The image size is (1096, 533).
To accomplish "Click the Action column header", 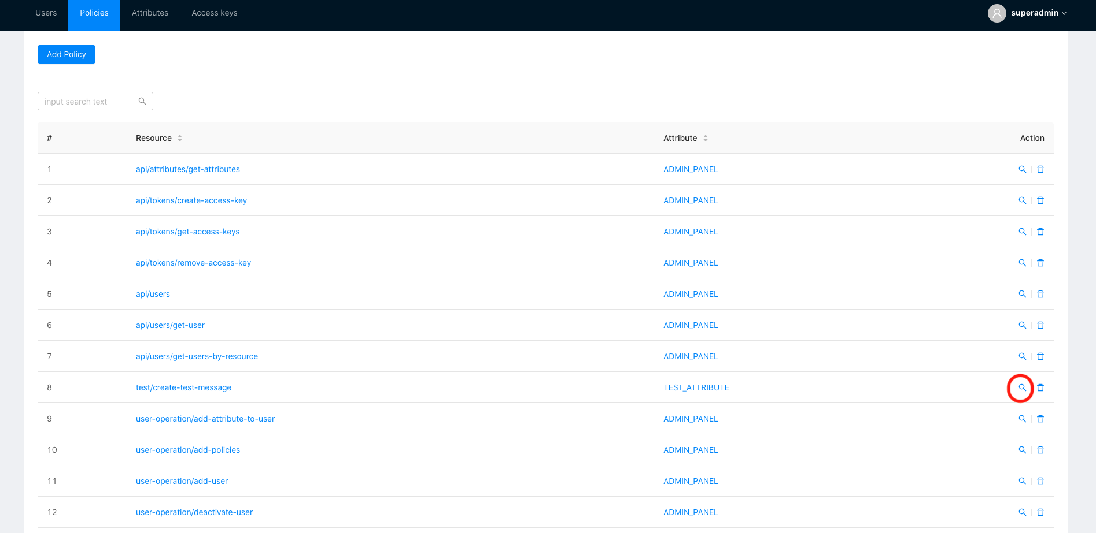I will pyautogui.click(x=1032, y=138).
